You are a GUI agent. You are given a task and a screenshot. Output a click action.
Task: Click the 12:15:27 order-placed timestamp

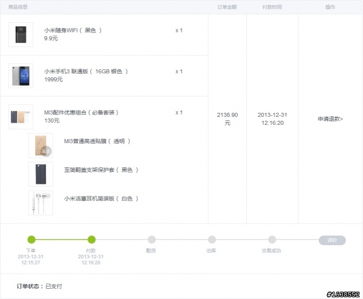pyautogui.click(x=31, y=263)
